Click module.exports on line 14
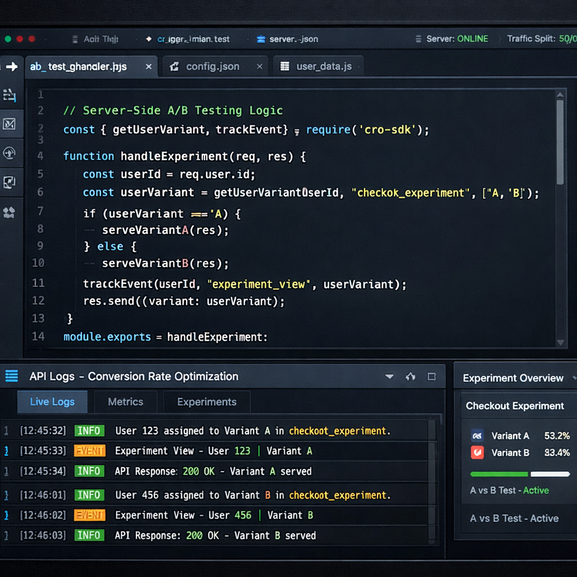The height and width of the screenshot is (577, 577). [107, 337]
